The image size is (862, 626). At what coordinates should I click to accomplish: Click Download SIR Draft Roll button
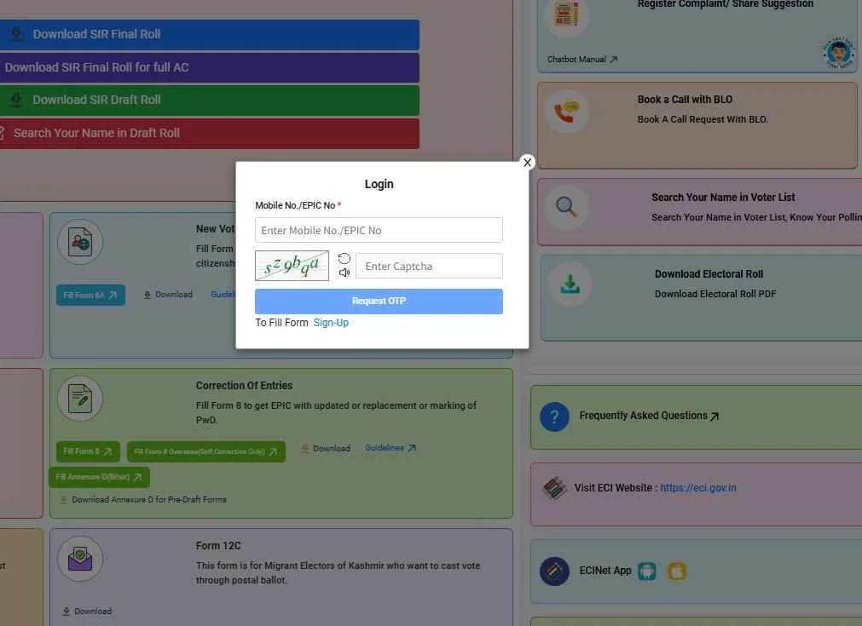click(209, 101)
